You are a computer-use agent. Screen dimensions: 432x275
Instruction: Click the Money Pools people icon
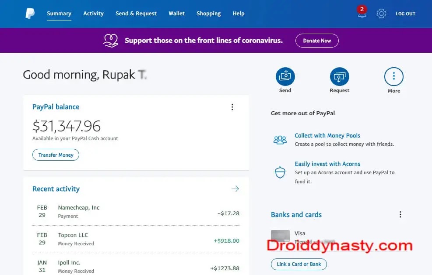click(x=280, y=140)
